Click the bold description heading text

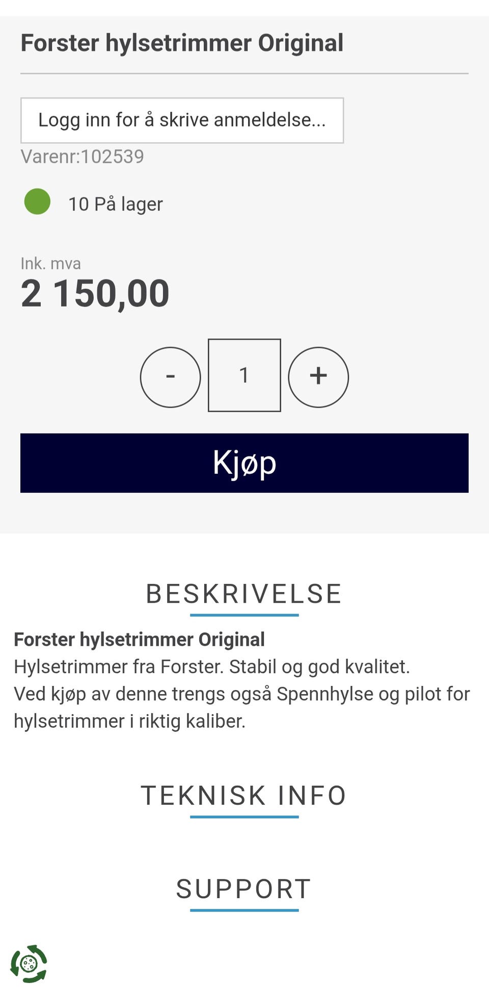click(x=139, y=640)
